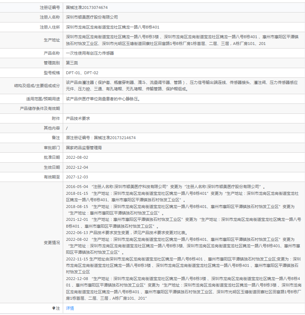Select the 产品技术要求 attachment value
Viewport: 305px width, 315px height.
78,118
